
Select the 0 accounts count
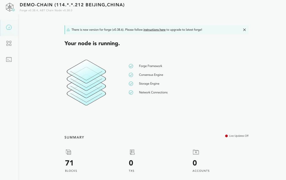(x=195, y=163)
